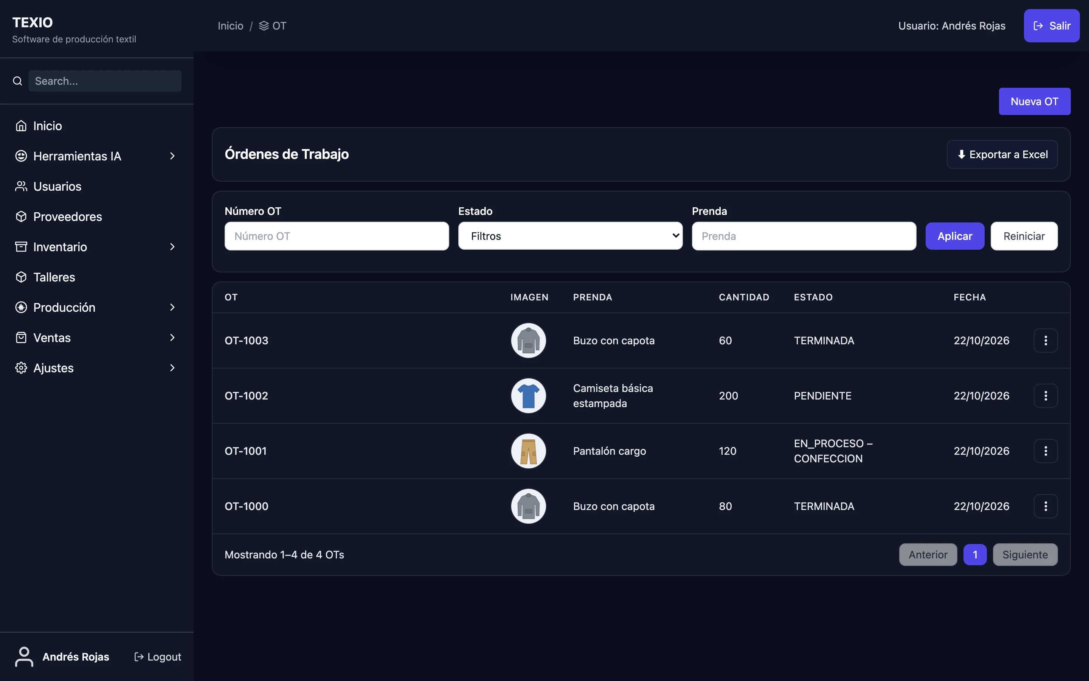Click the Salir button in the header
1089x681 pixels.
pos(1051,26)
